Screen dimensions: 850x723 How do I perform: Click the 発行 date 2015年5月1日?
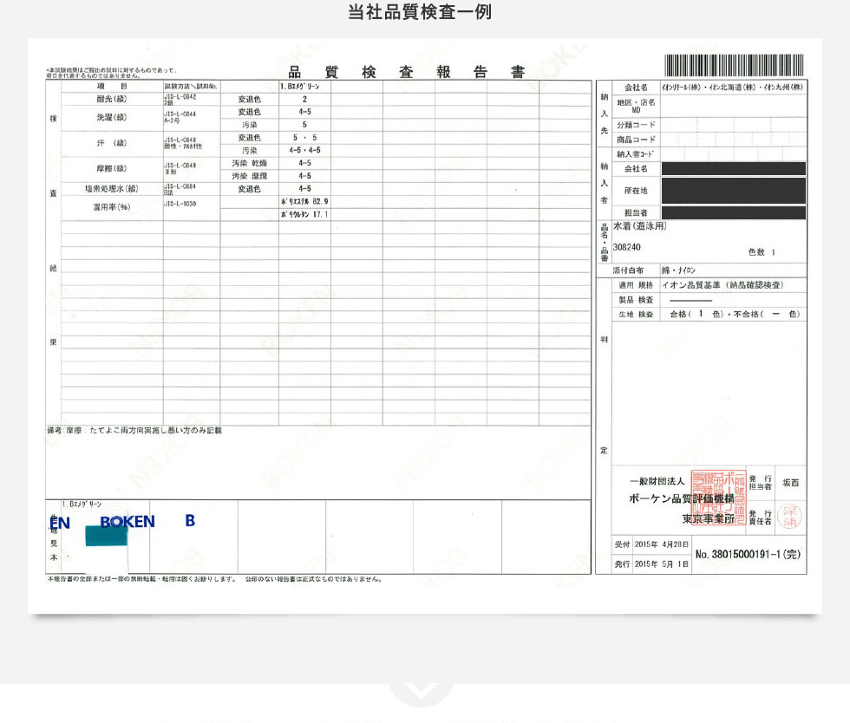tap(661, 564)
